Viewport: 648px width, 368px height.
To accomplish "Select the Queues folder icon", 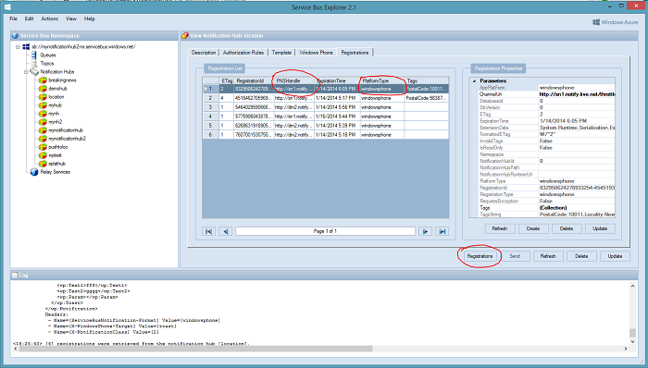I will coord(34,55).
